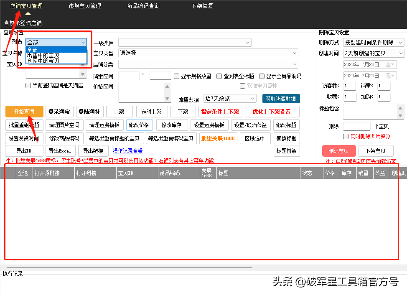This screenshot has height=295, width=407.
Task: Open the 商品编码查询 tab
Action: click(x=143, y=6)
